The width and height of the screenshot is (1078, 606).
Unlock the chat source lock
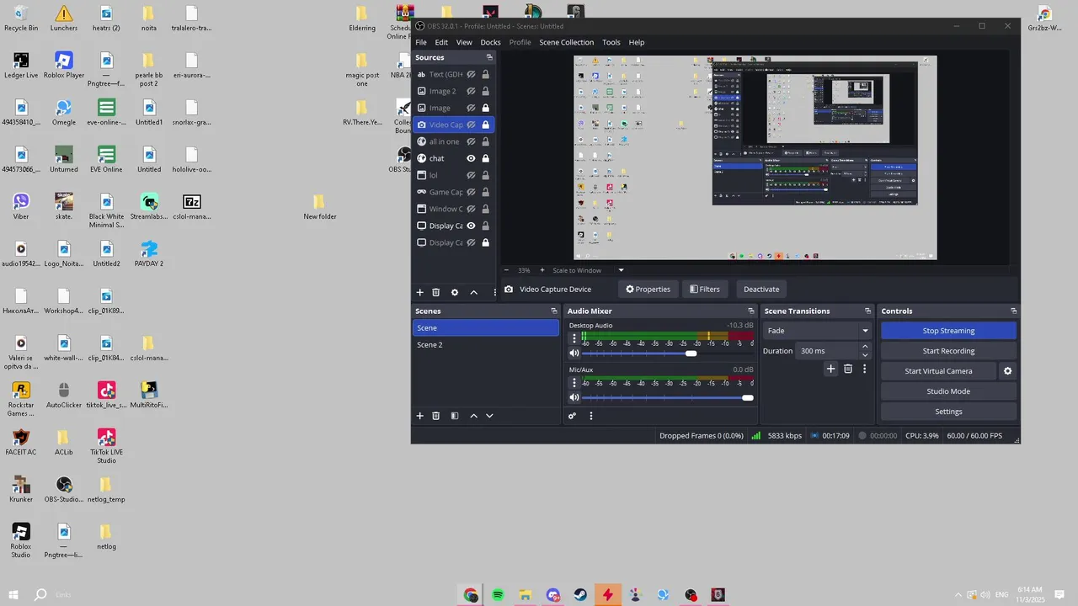[x=485, y=158]
